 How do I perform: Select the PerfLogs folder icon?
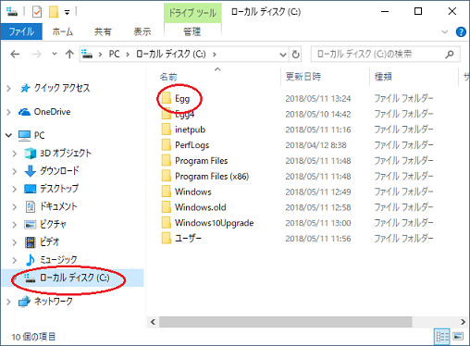[167, 145]
